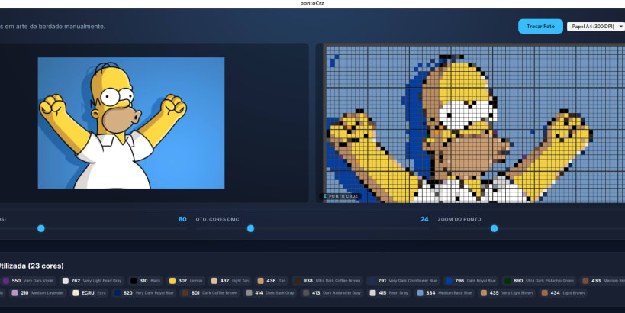Choose the 437 Light Tan color chip
Image resolution: width=625 pixels, height=313 pixels.
(230, 281)
